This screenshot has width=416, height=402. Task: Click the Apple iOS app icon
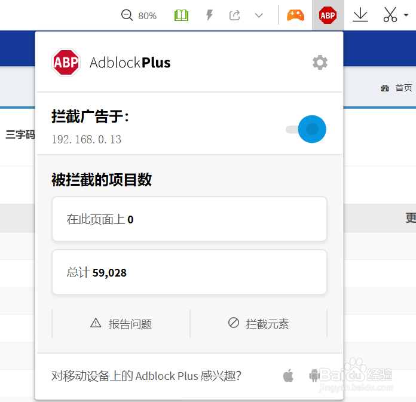coord(288,376)
